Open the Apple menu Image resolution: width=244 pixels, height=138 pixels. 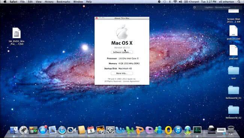click(x=5, y=2)
